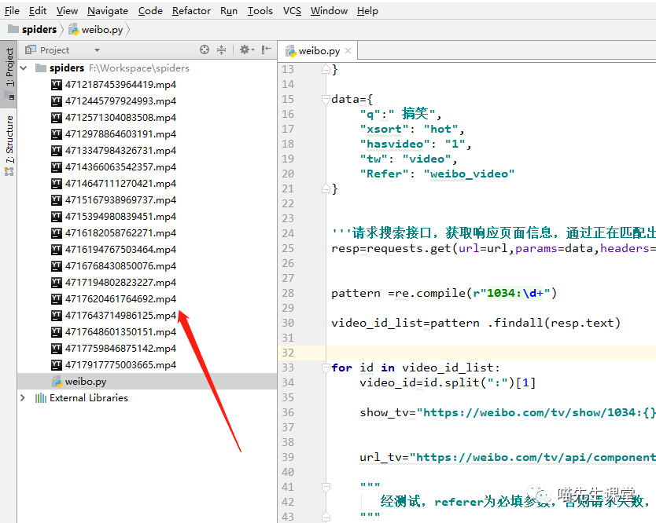Select 4712187453964419.mp4 file
Screen dimensions: 656x523
(120, 84)
